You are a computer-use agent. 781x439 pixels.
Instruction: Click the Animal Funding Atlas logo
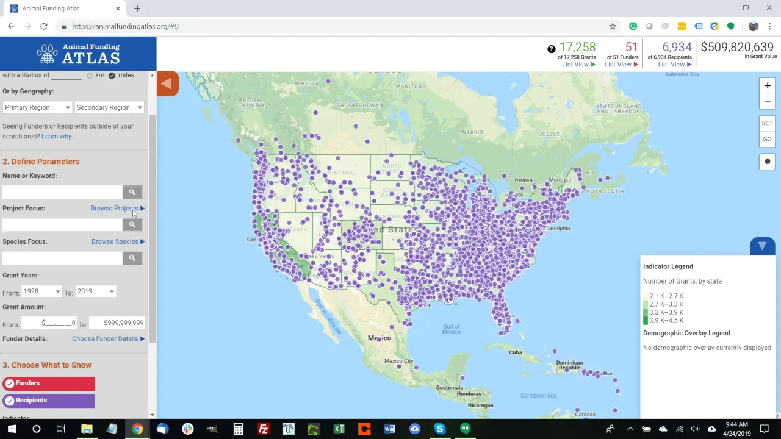[x=78, y=54]
